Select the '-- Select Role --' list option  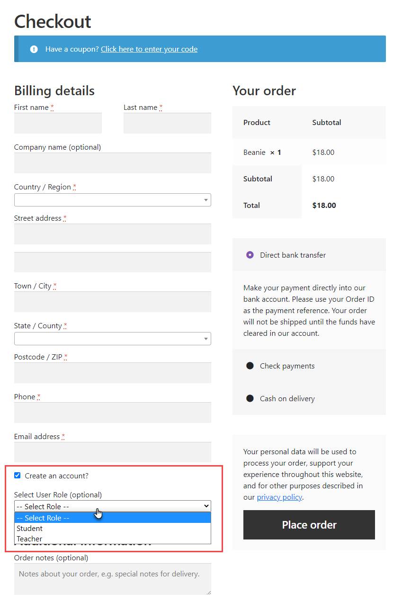tap(43, 518)
